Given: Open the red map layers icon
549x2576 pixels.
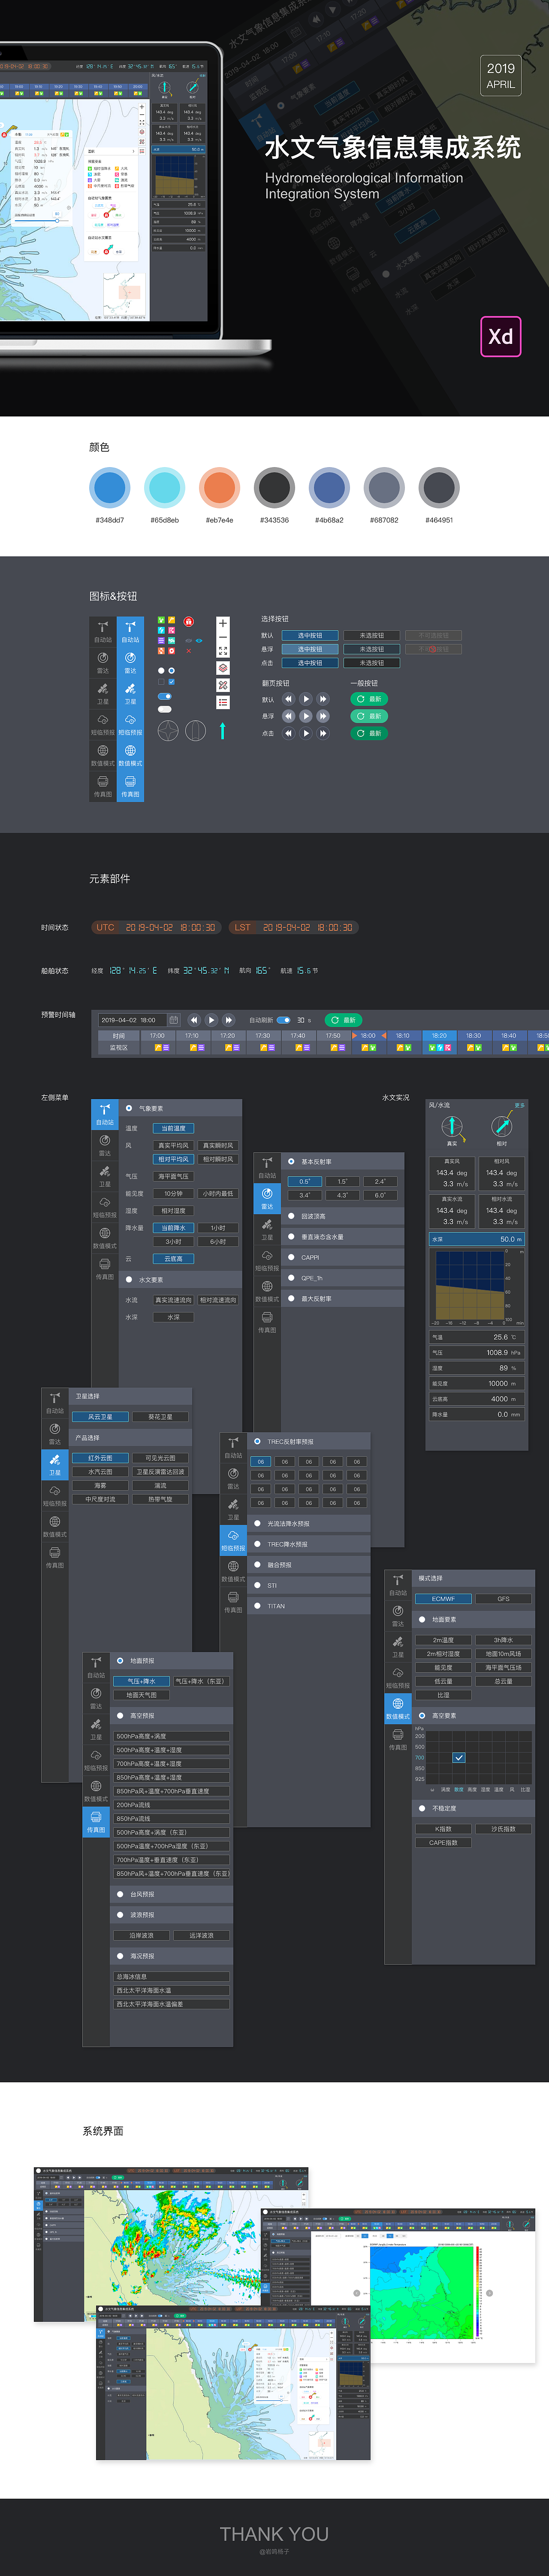Looking at the screenshot, I should tap(223, 668).
